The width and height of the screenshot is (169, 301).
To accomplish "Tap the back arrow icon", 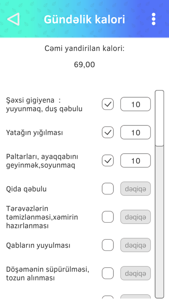I will (x=13, y=19).
